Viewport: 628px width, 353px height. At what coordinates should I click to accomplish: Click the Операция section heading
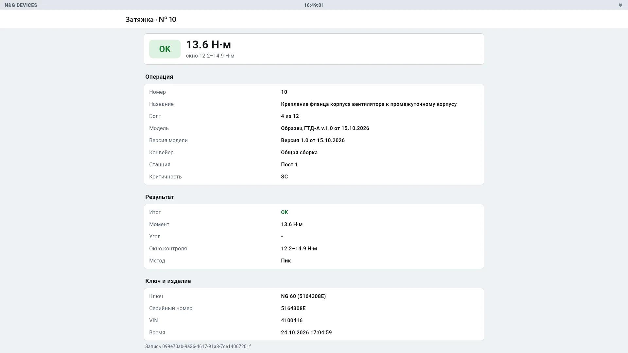coord(159,77)
